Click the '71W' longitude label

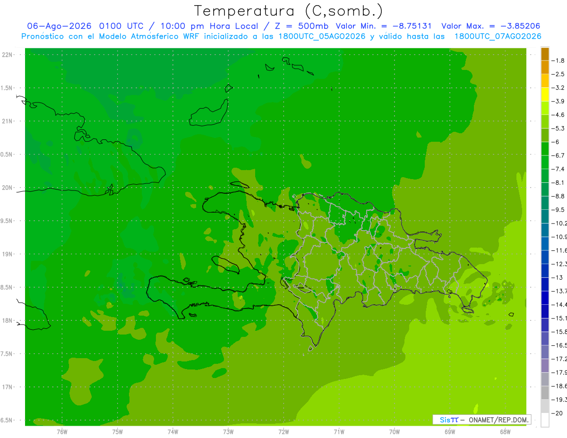(339, 432)
